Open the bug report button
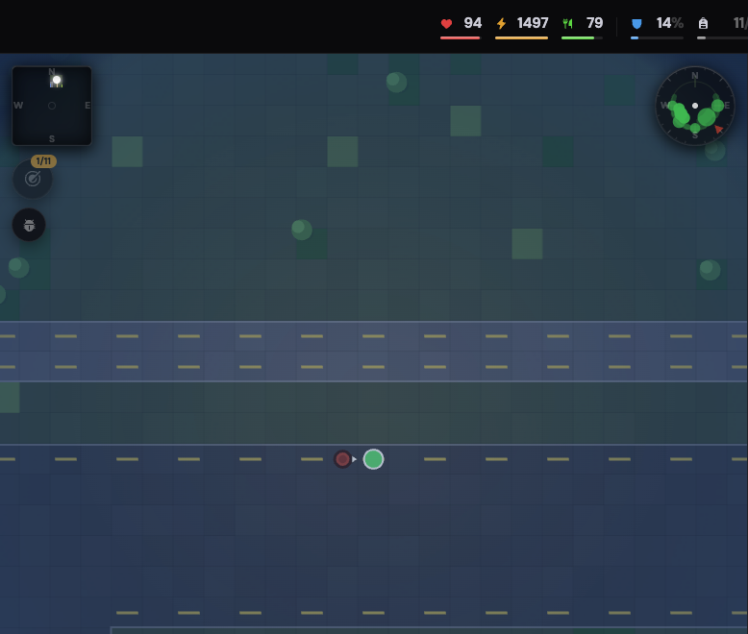The height and width of the screenshot is (634, 748). pos(29,225)
